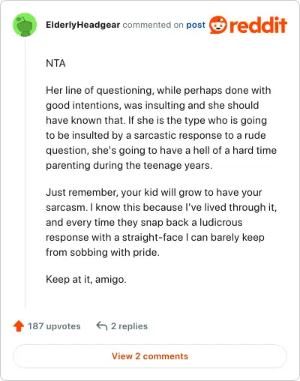Click the orange upvote arrow icon
Image resolution: width=300 pixels, height=381 pixels.
[x=19, y=326]
